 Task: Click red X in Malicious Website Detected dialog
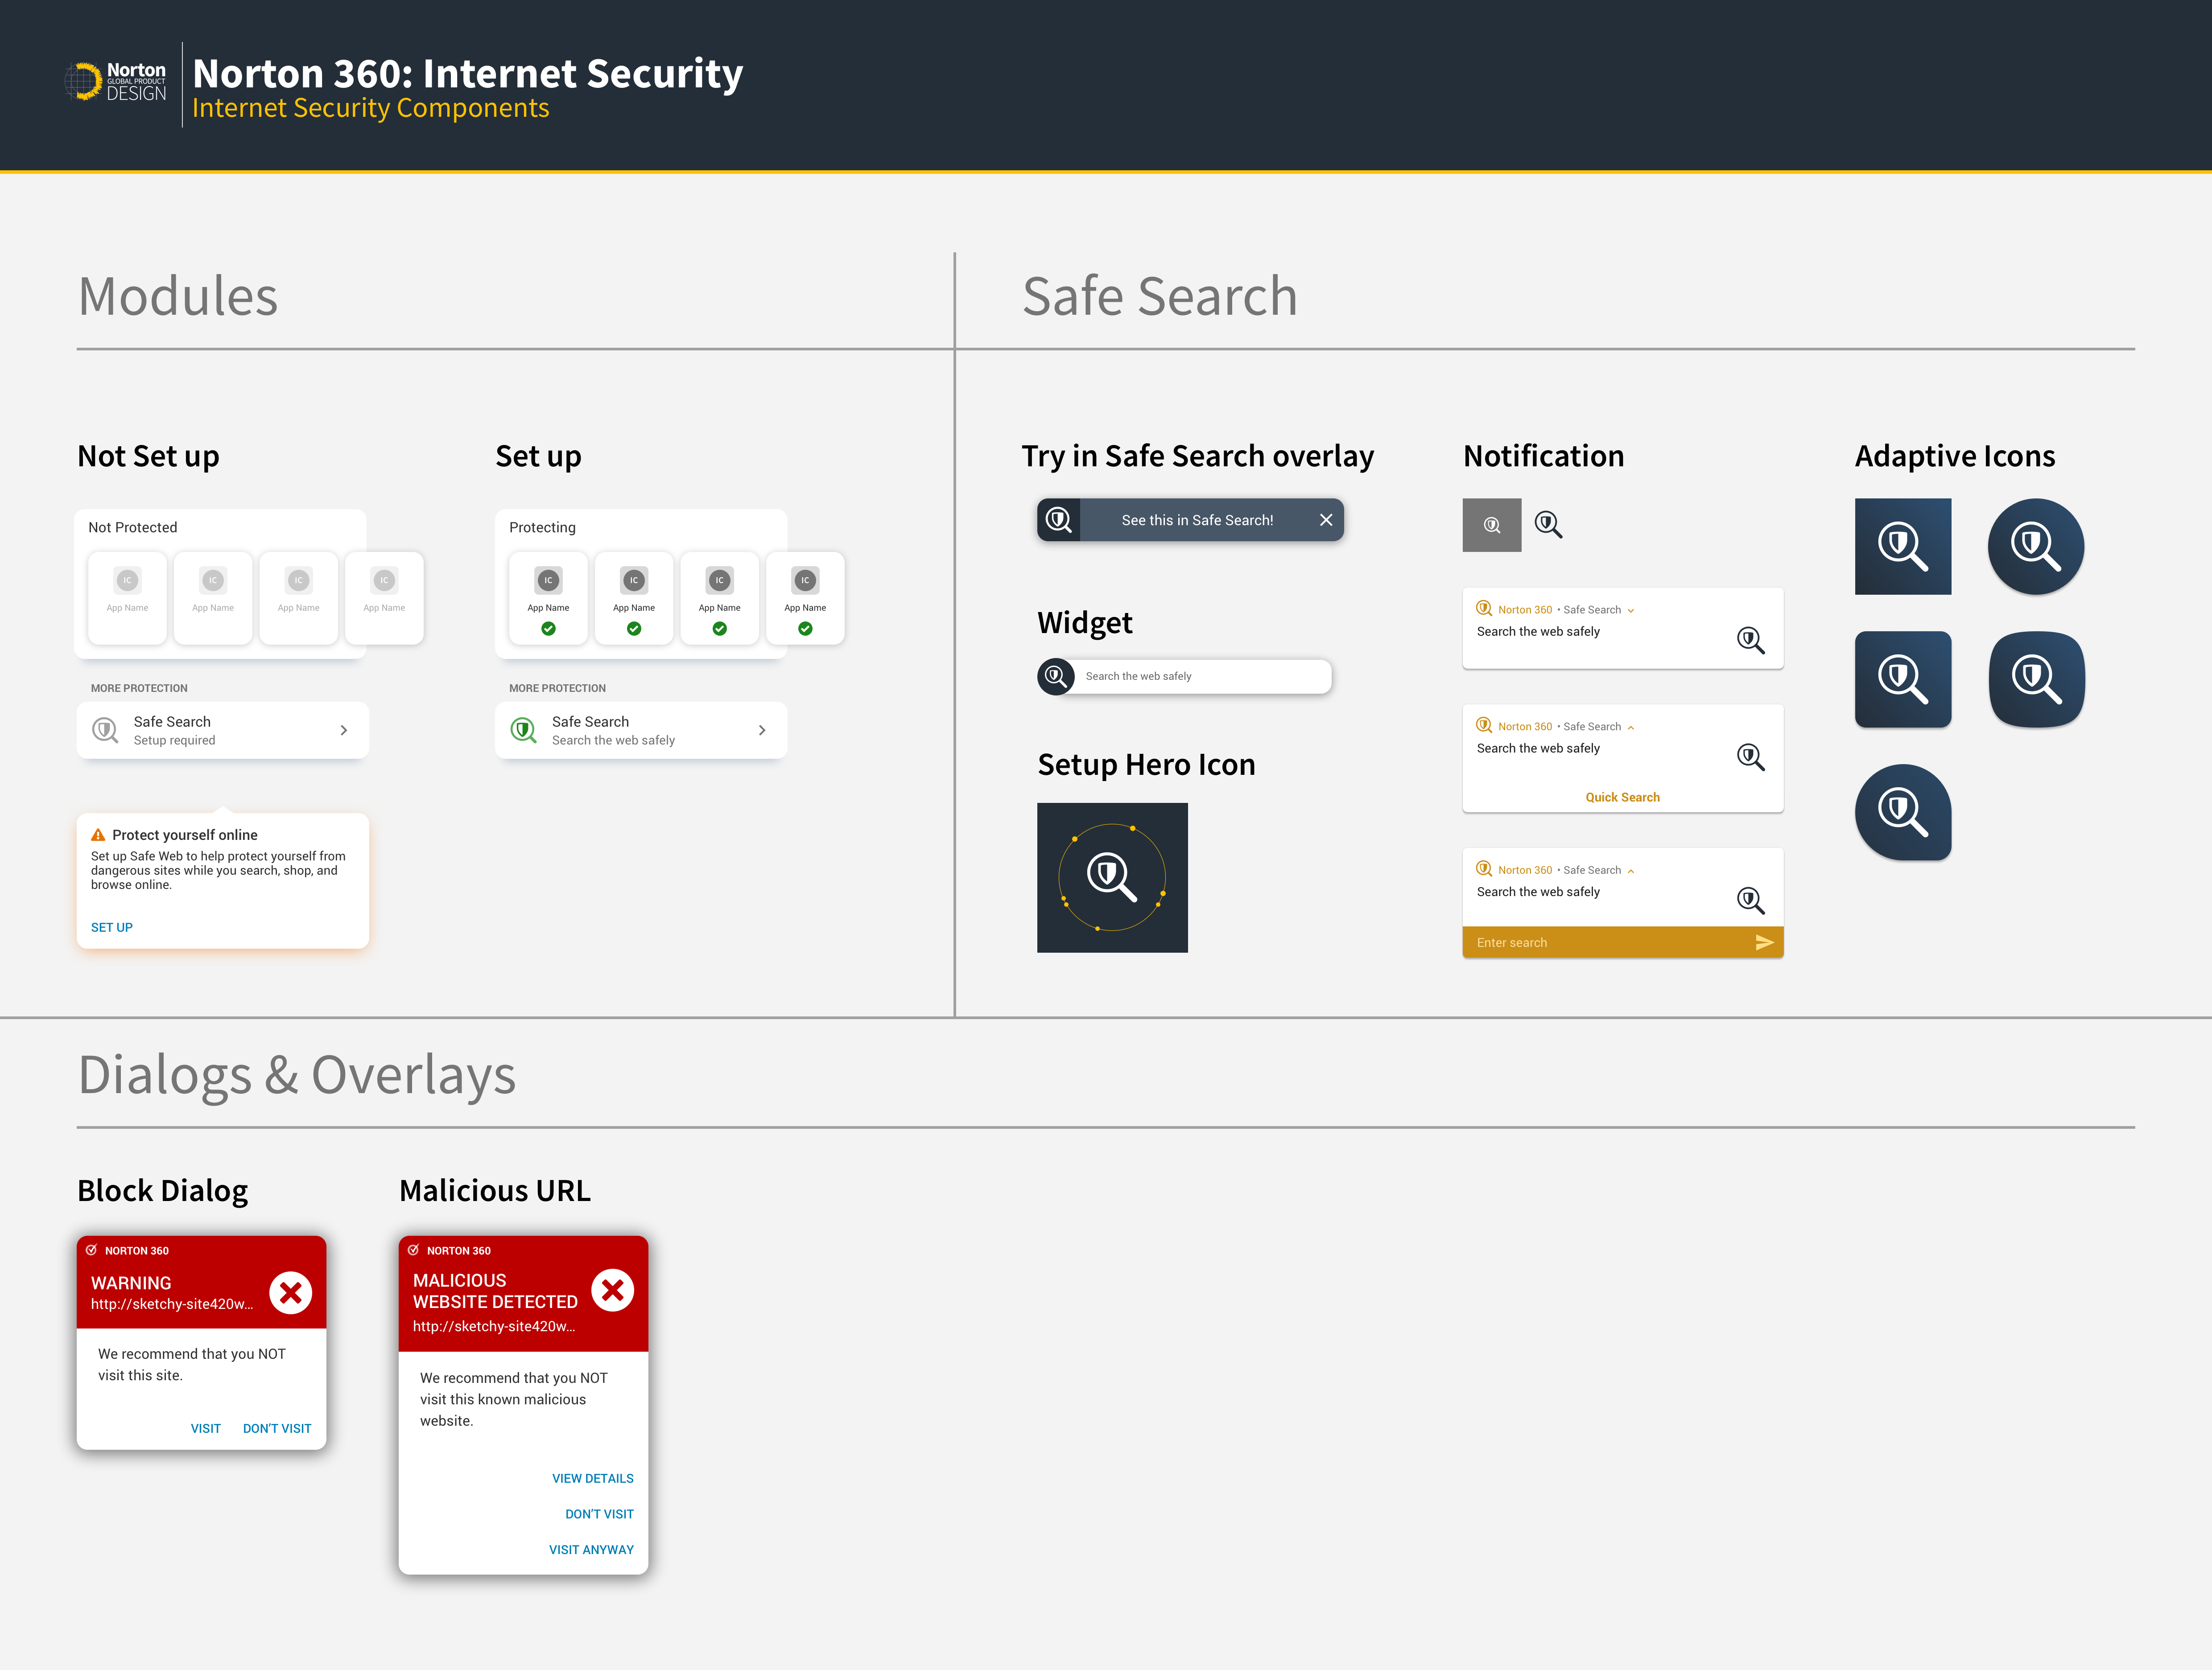[613, 1290]
